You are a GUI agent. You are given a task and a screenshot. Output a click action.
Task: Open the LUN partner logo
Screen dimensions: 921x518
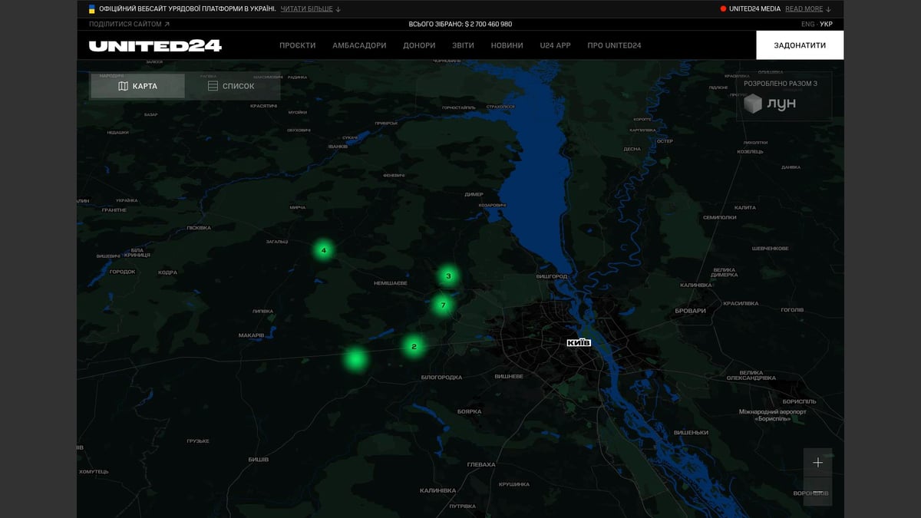771,104
